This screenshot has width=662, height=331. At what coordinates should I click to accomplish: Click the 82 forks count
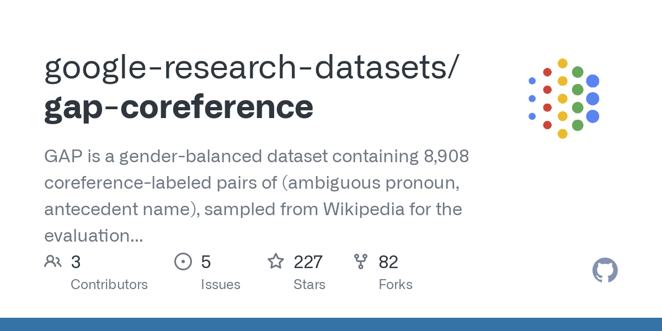pos(388,262)
